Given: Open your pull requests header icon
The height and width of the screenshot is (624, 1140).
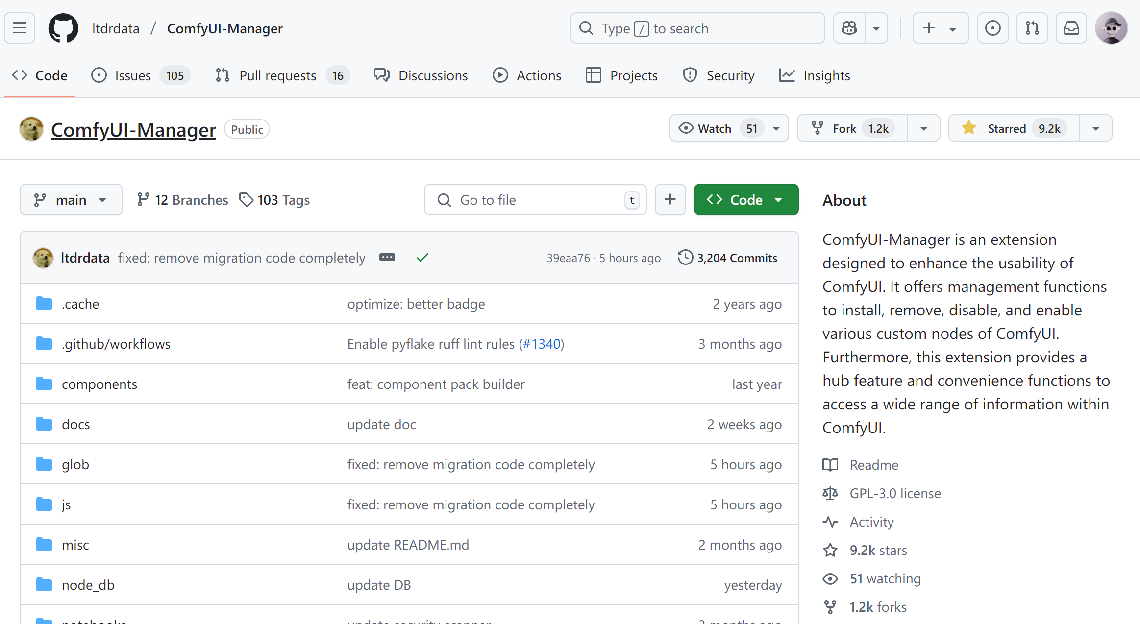Looking at the screenshot, I should click(1032, 28).
